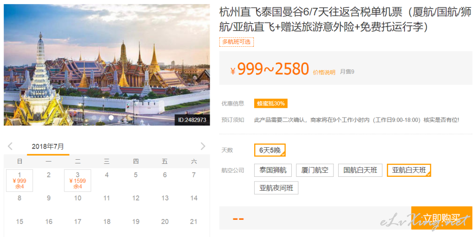Click calendar date 10
The height and width of the screenshot is (237, 475).
[77, 198]
